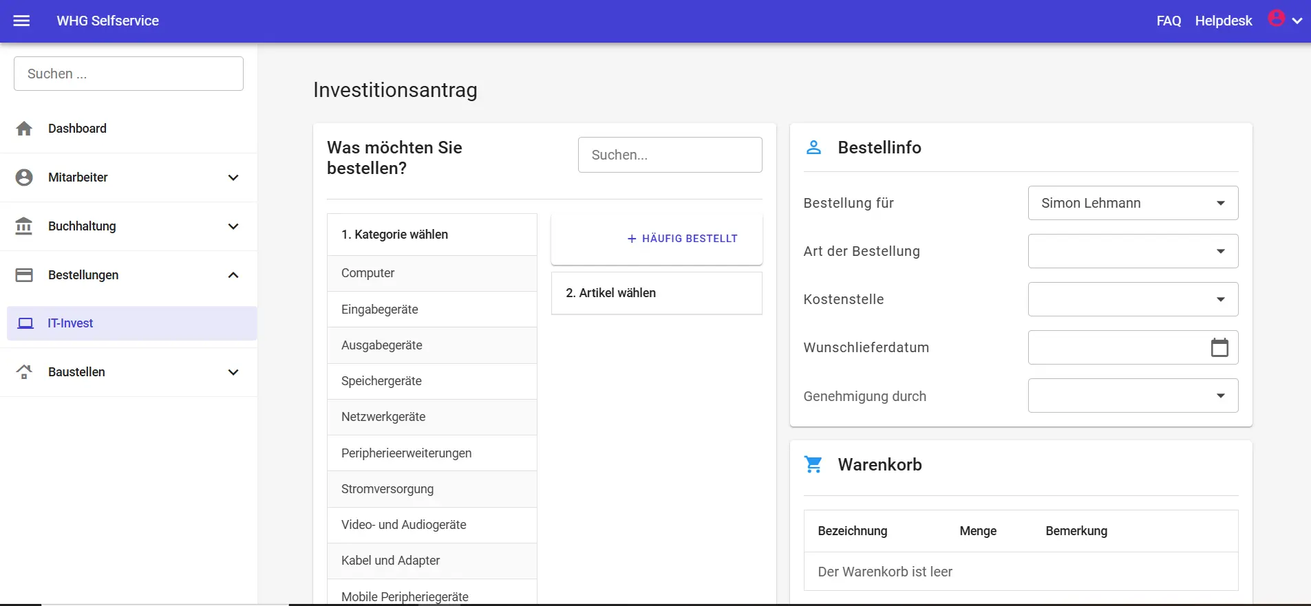The width and height of the screenshot is (1311, 606).
Task: Focus the article Suchen search field
Action: (x=670, y=155)
